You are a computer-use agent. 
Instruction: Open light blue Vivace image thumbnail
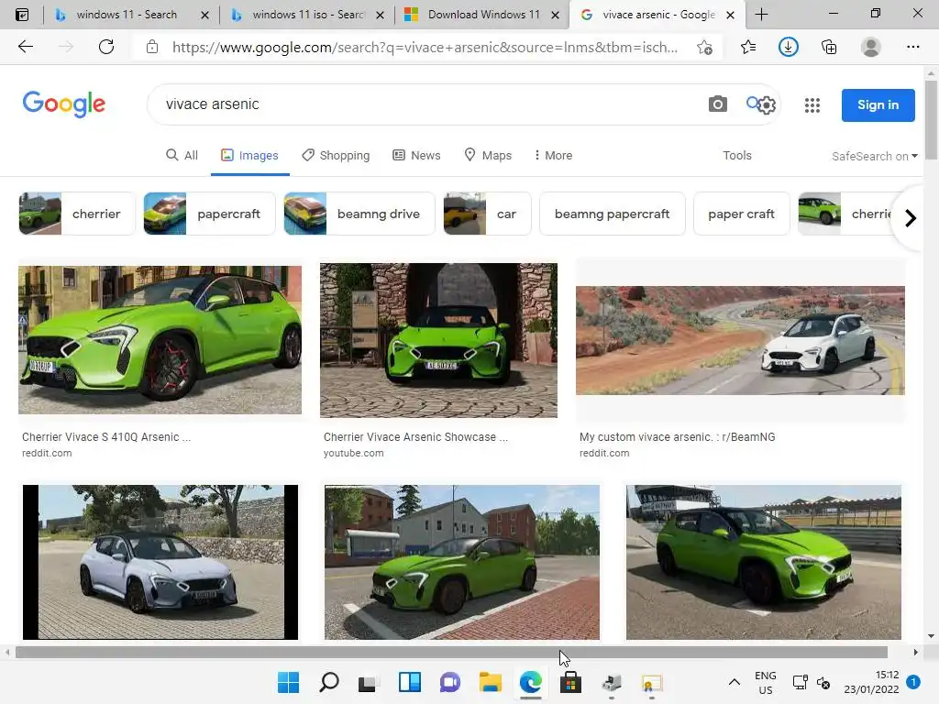pyautogui.click(x=160, y=562)
